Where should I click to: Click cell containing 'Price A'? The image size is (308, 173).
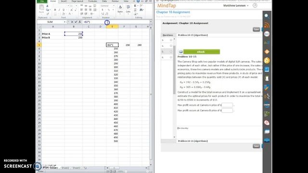pyautogui.click(x=53, y=34)
